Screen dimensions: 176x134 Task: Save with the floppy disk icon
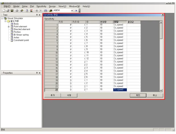point(12,11)
